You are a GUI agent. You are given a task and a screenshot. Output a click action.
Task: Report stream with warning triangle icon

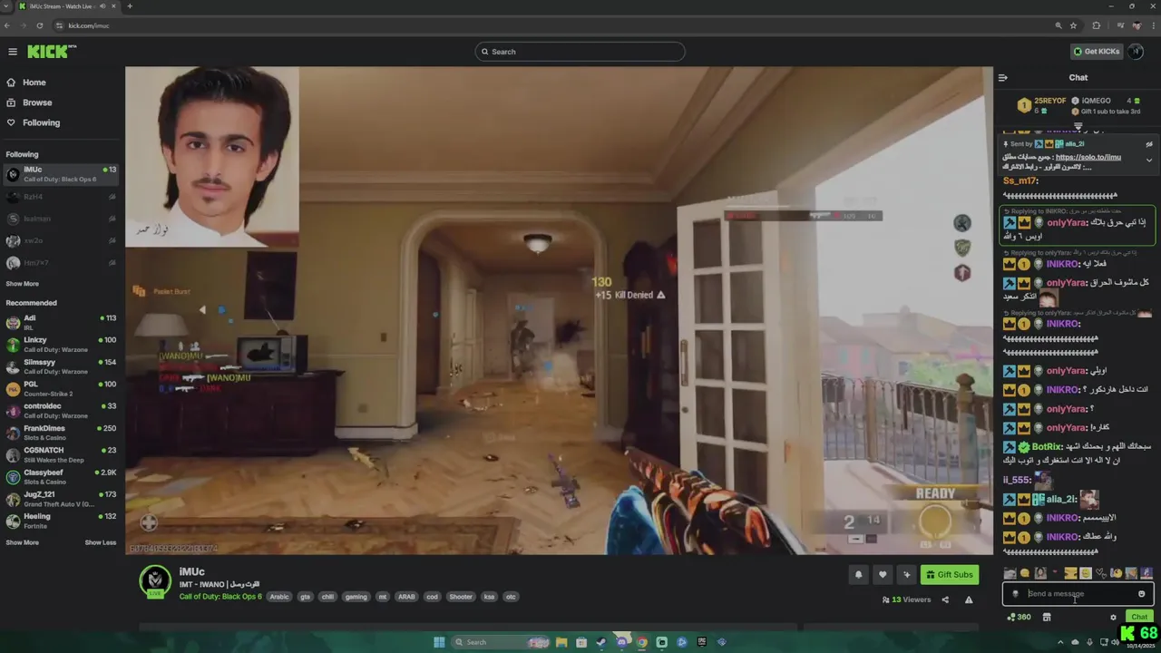[969, 599]
